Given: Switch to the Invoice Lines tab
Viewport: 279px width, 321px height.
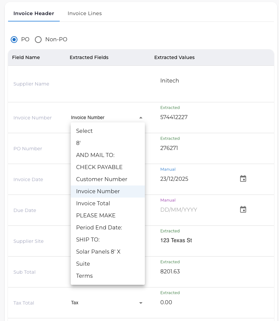Looking at the screenshot, I should (84, 13).
